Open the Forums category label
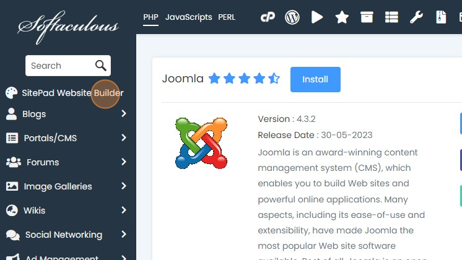 click(43, 162)
